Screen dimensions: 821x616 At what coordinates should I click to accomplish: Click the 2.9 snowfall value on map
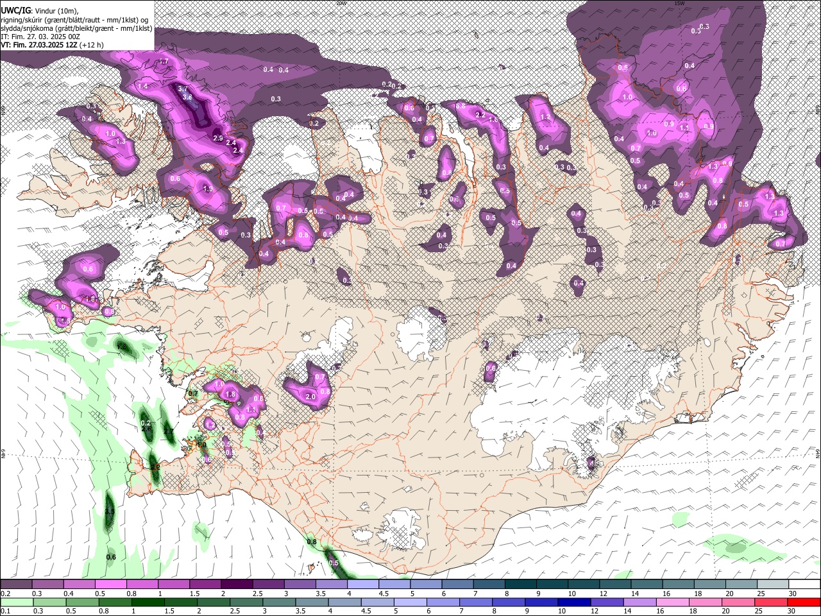(217, 138)
